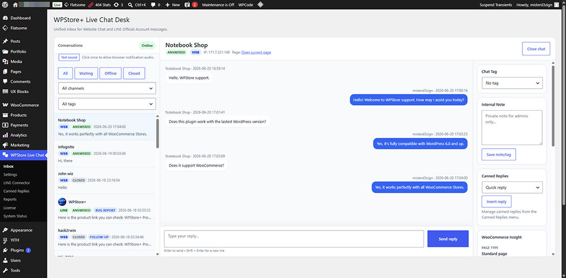The image size is (566, 278).
Task: Select the hack2rwin conversation
Action: pyautogui.click(x=105, y=237)
